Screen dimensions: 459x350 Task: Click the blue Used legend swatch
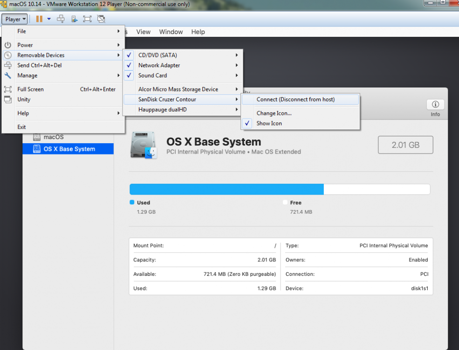132,202
